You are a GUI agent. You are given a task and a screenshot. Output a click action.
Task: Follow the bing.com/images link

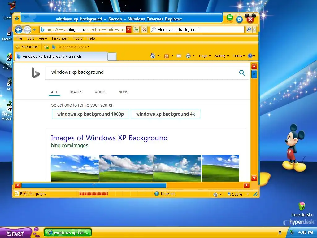(70, 146)
